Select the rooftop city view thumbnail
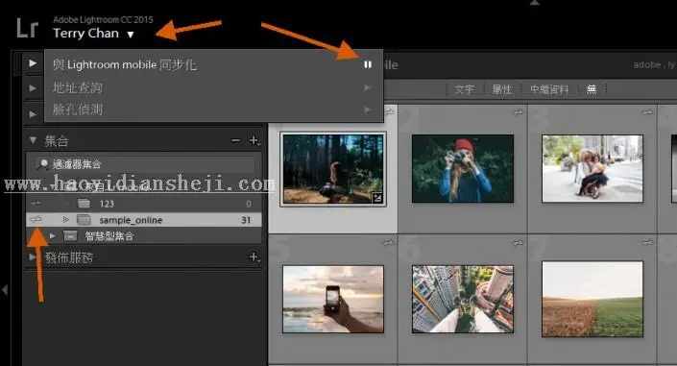Image resolution: width=677 pixels, height=366 pixels. click(463, 299)
